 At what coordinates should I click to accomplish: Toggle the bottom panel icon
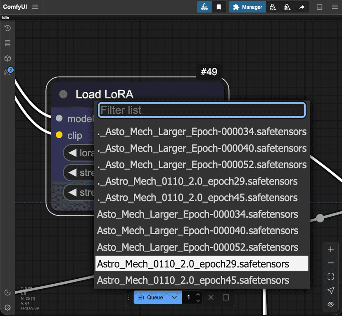click(x=319, y=7)
